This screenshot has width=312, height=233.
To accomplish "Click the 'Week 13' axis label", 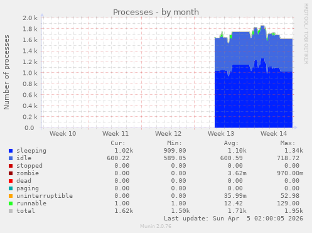I will 221,134.
